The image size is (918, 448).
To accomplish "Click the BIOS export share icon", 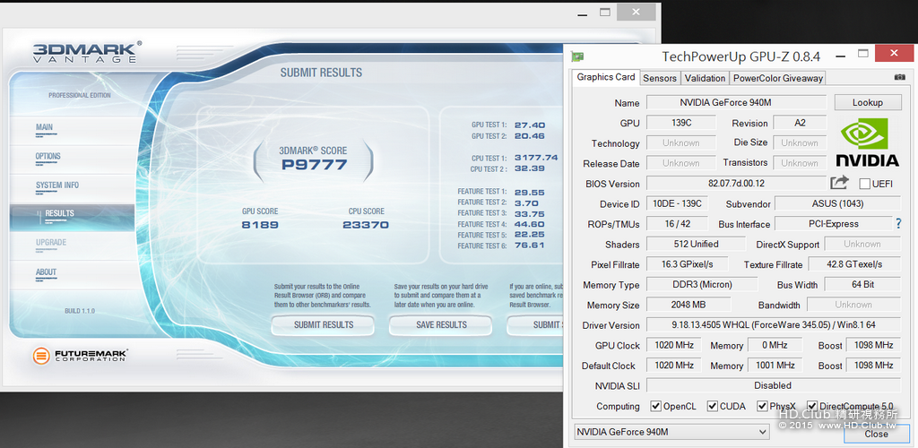I will click(839, 183).
